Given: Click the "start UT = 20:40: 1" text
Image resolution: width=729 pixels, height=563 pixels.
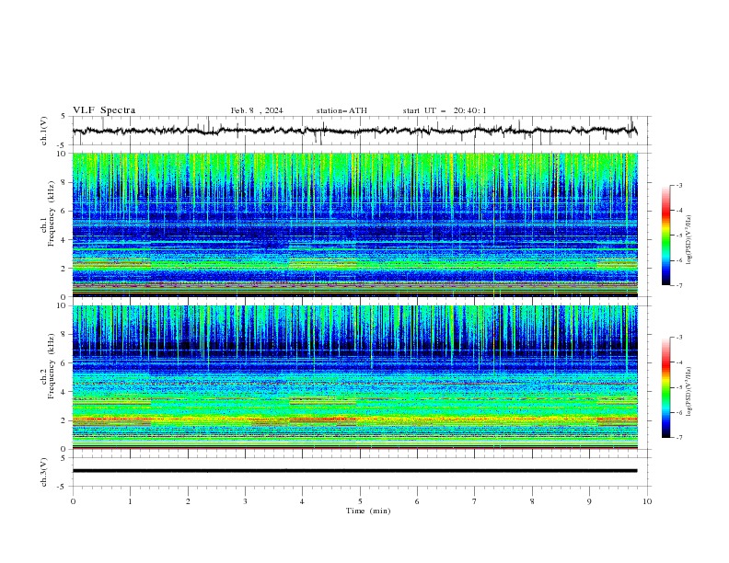Looking at the screenshot, I should [x=445, y=110].
